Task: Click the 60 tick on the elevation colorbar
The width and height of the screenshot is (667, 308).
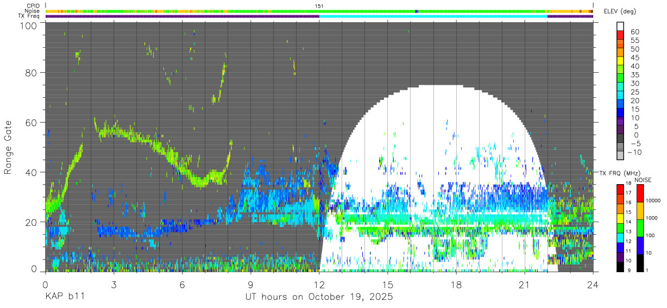Action: click(x=634, y=32)
